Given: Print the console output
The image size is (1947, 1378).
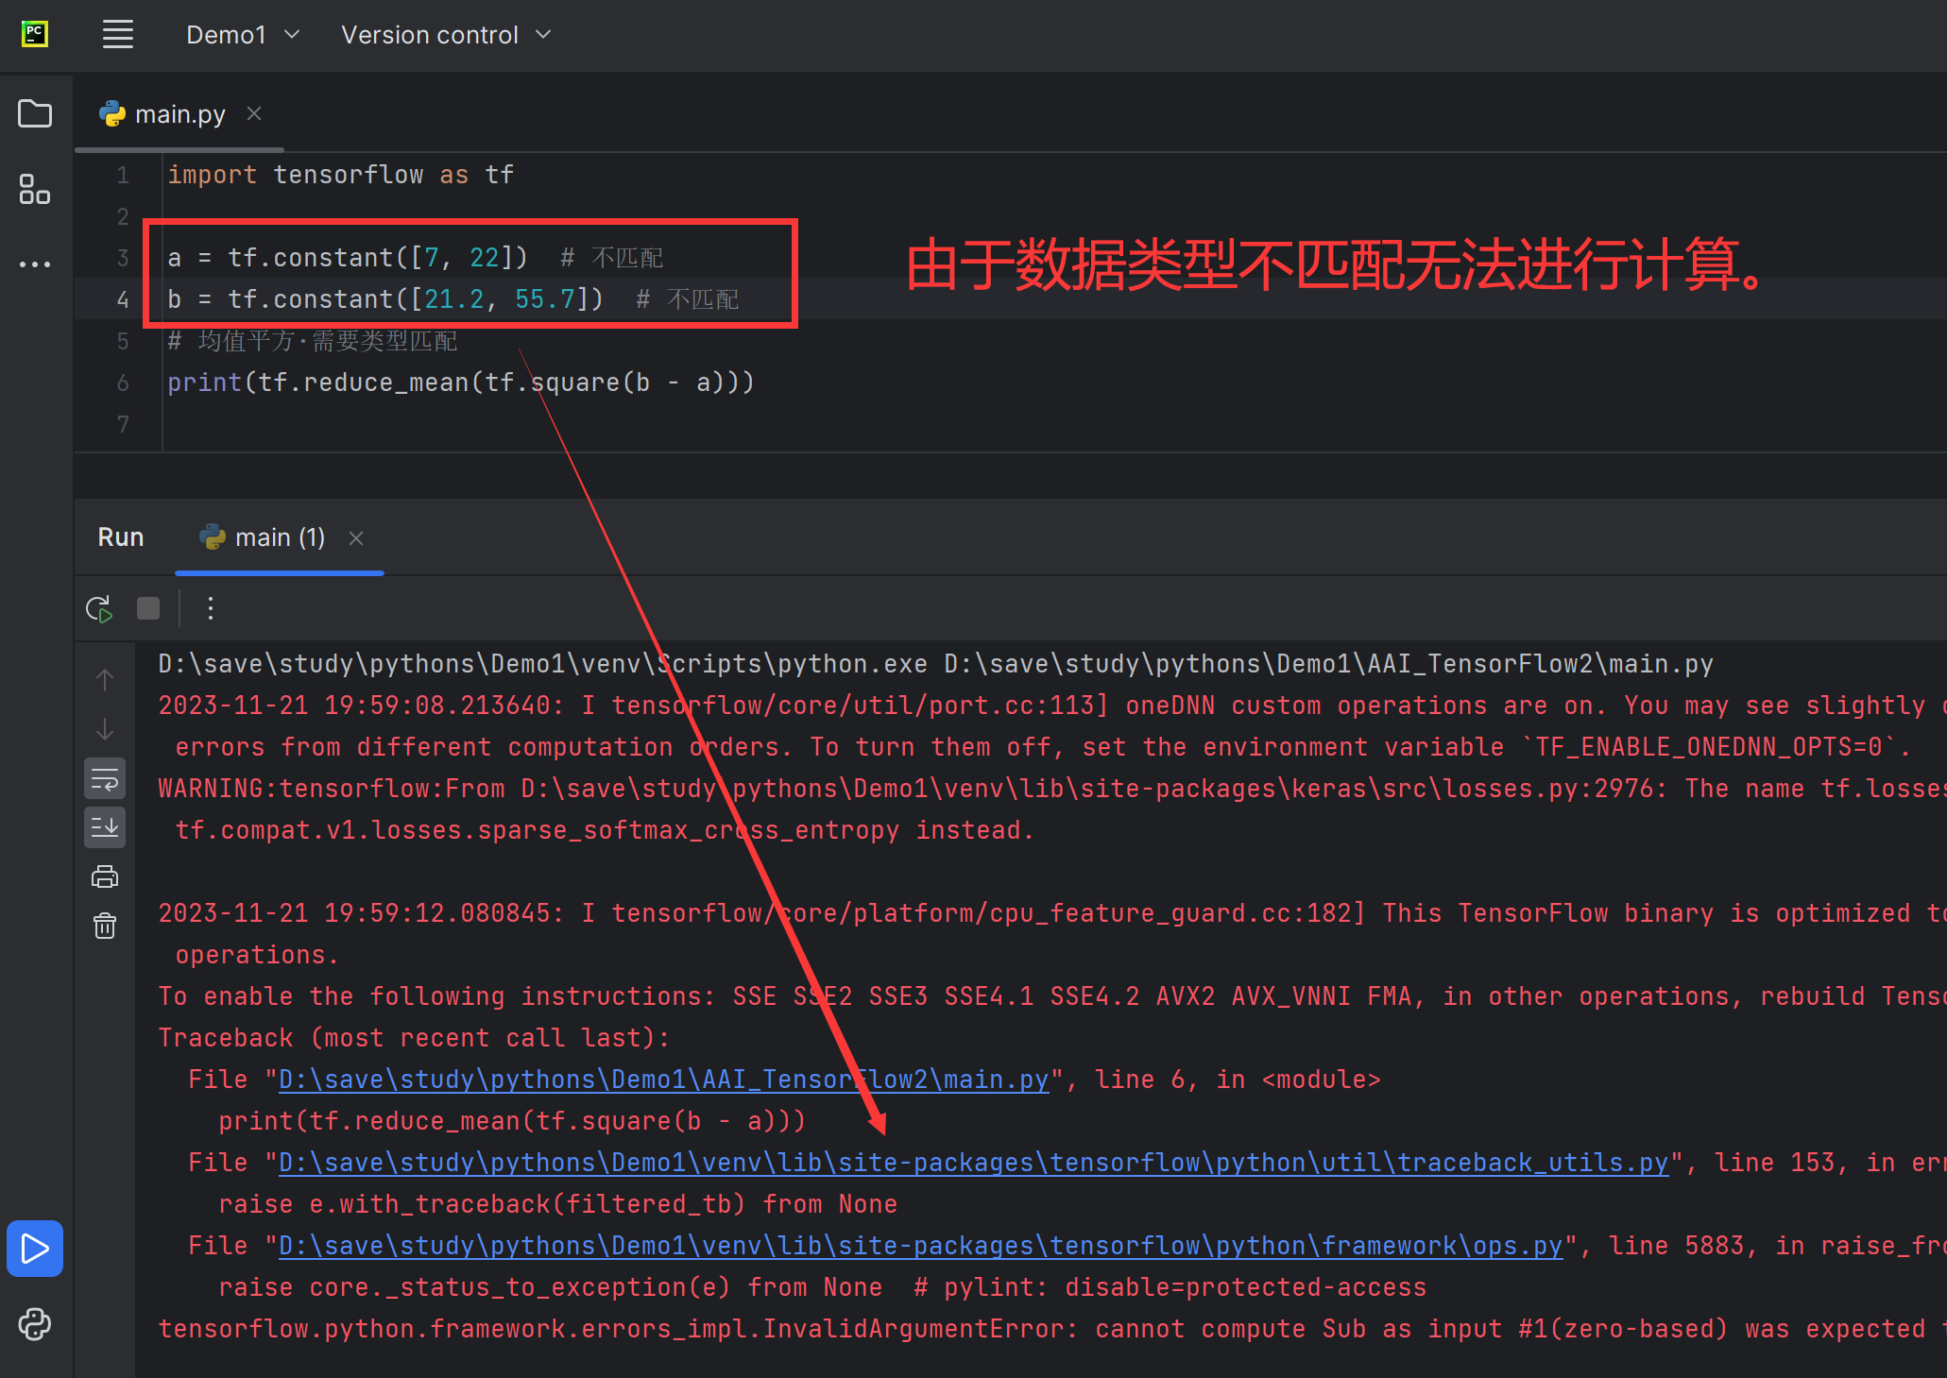Looking at the screenshot, I should pos(105,877).
